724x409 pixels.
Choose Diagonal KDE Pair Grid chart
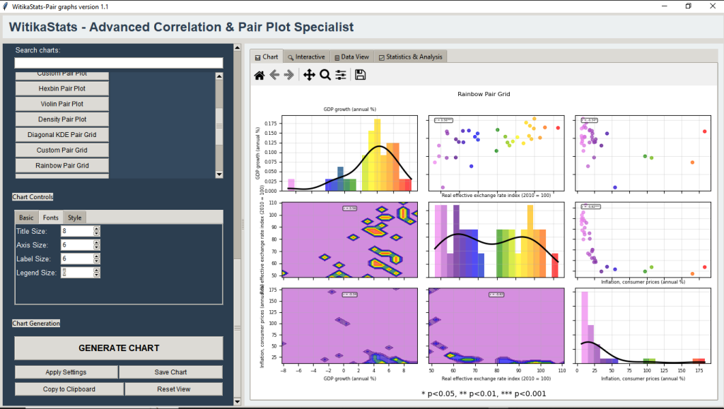click(62, 135)
